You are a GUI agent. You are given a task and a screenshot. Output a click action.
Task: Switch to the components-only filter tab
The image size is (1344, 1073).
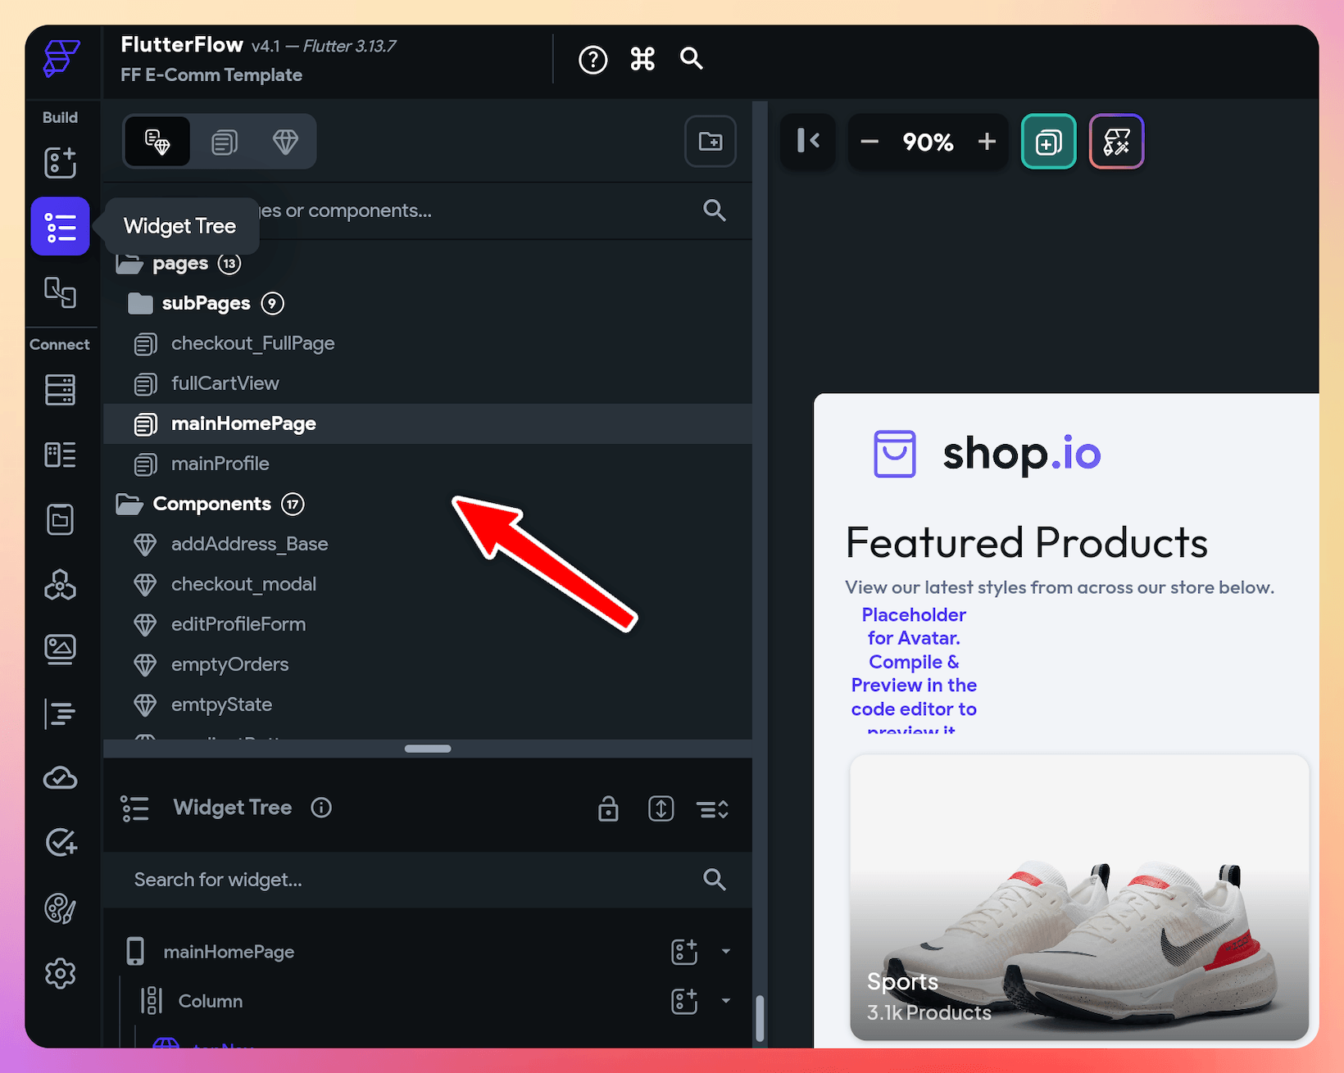tap(285, 141)
